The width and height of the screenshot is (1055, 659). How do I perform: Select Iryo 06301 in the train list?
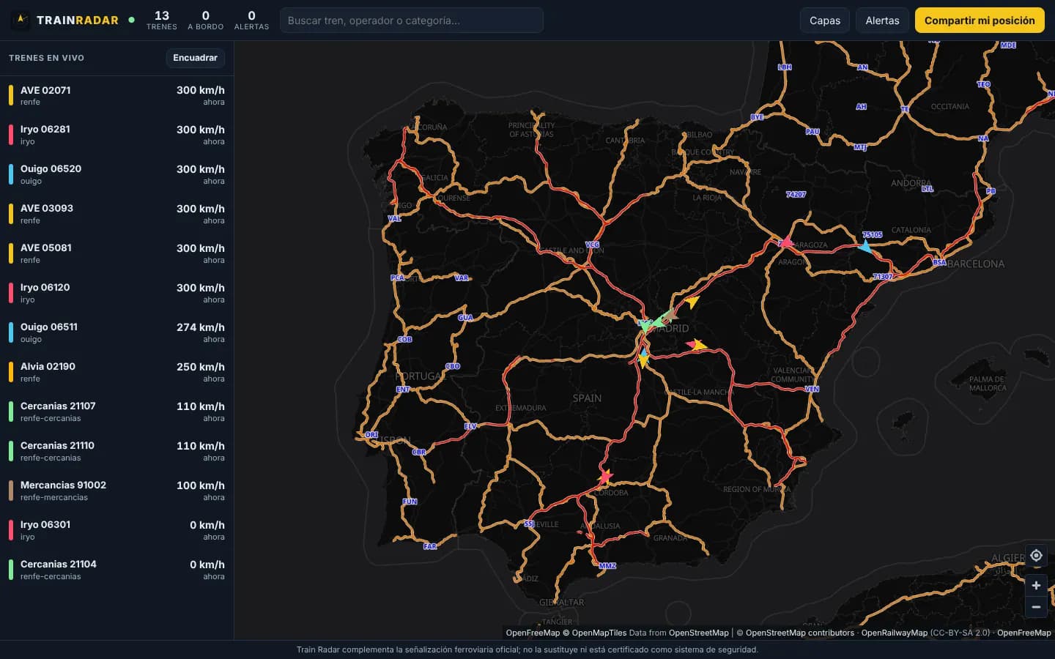[x=117, y=531]
